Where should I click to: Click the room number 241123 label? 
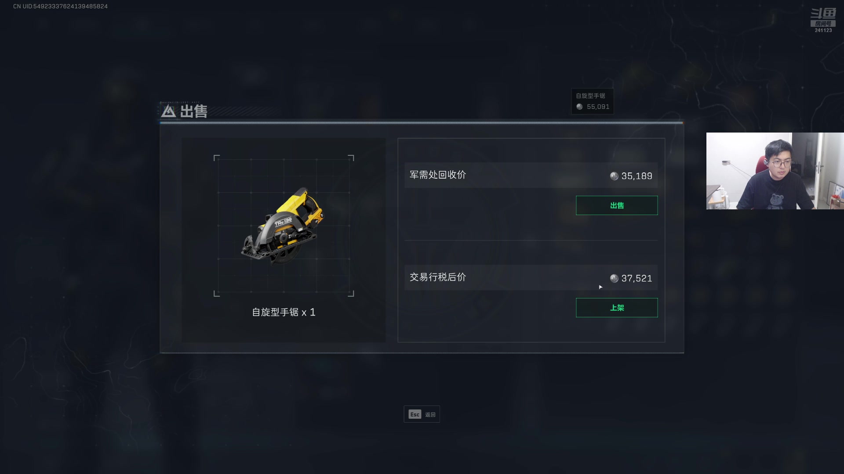pos(823,30)
